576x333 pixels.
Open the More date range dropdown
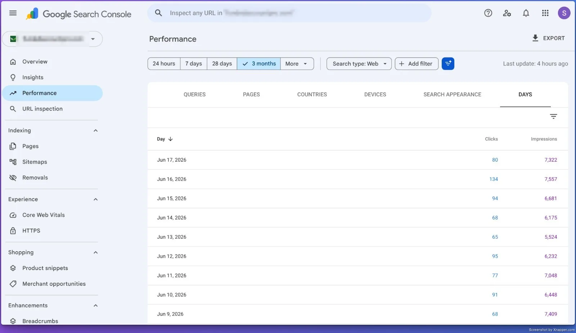tap(297, 64)
